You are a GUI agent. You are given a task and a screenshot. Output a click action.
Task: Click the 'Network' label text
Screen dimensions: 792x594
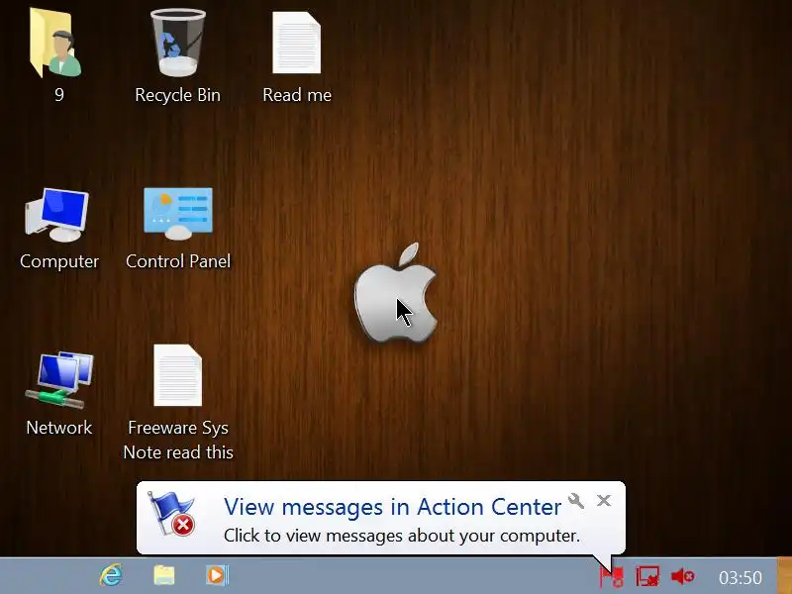59,428
